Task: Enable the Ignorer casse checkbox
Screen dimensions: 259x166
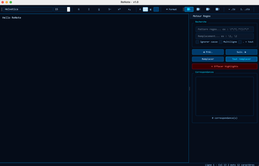Action: pyautogui.click(x=197, y=42)
